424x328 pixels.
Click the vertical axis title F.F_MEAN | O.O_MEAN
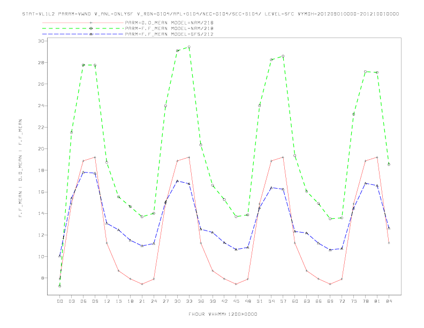click(20, 168)
